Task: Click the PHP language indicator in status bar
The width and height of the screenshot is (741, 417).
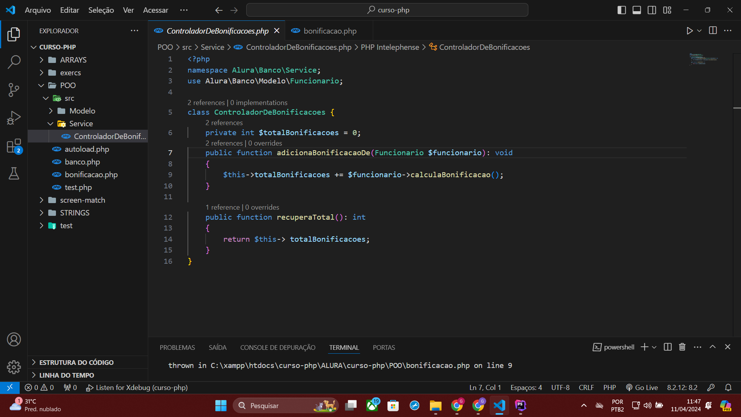Action: click(609, 388)
